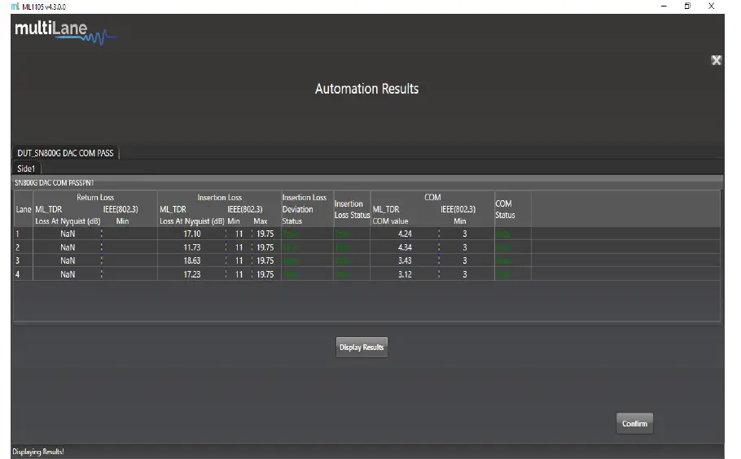Click the Insertion Loss Deviation Status header
This screenshot has width=741, height=459.
click(x=305, y=209)
